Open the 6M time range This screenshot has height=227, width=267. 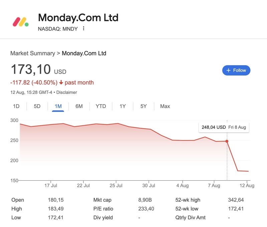pos(79,106)
